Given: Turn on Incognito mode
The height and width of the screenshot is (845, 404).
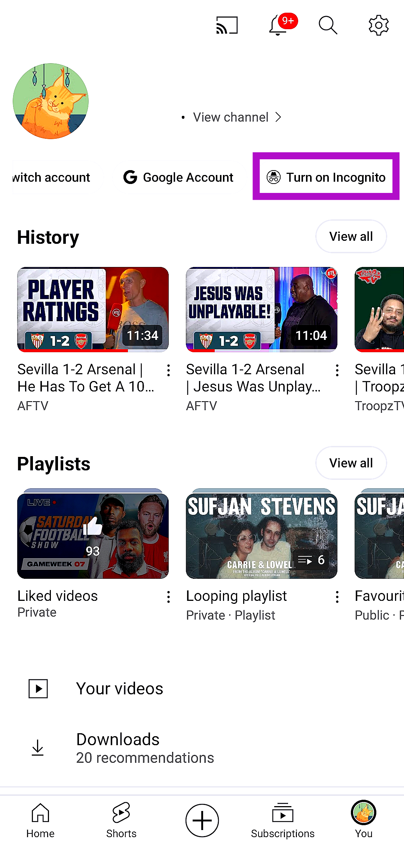Looking at the screenshot, I should click(x=326, y=177).
